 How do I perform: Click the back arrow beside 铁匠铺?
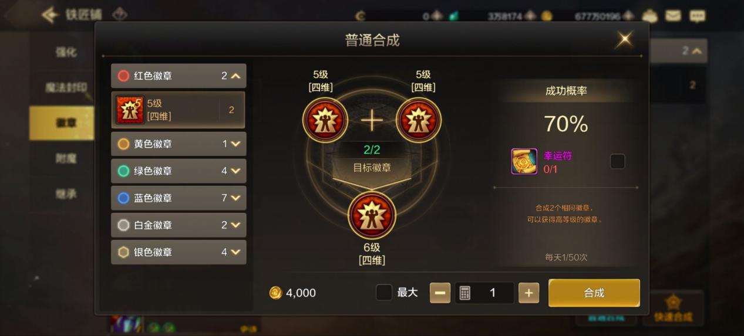tap(51, 15)
